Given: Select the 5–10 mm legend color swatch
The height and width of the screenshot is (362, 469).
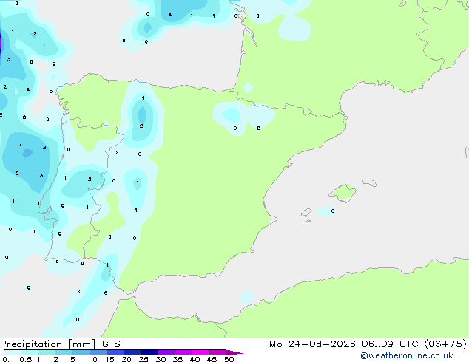Looking at the screenshot, I should (x=81, y=352).
